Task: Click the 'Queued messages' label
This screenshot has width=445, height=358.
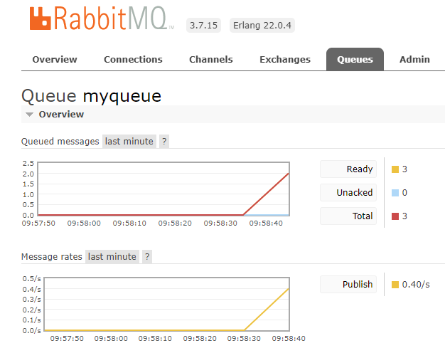Action: [x=60, y=141]
